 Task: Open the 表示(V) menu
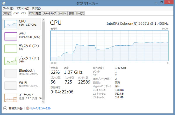point(36,8)
